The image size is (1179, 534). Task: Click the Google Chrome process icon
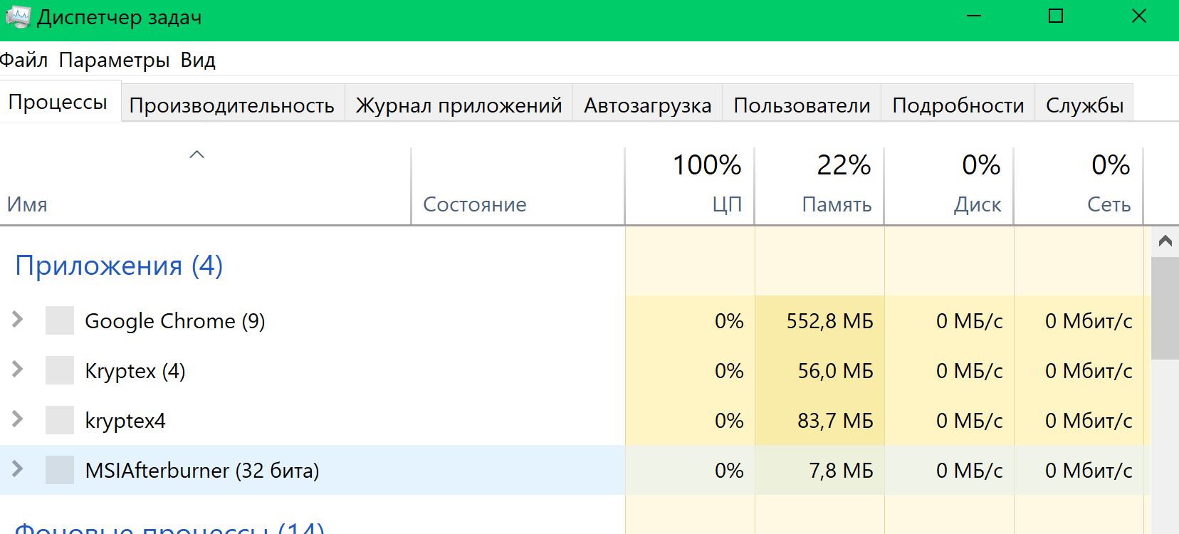click(x=60, y=320)
